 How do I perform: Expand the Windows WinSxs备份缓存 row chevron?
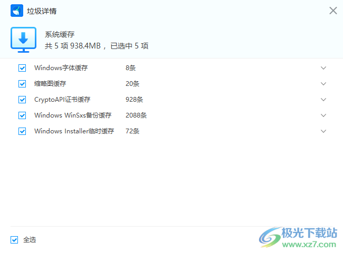(x=323, y=115)
